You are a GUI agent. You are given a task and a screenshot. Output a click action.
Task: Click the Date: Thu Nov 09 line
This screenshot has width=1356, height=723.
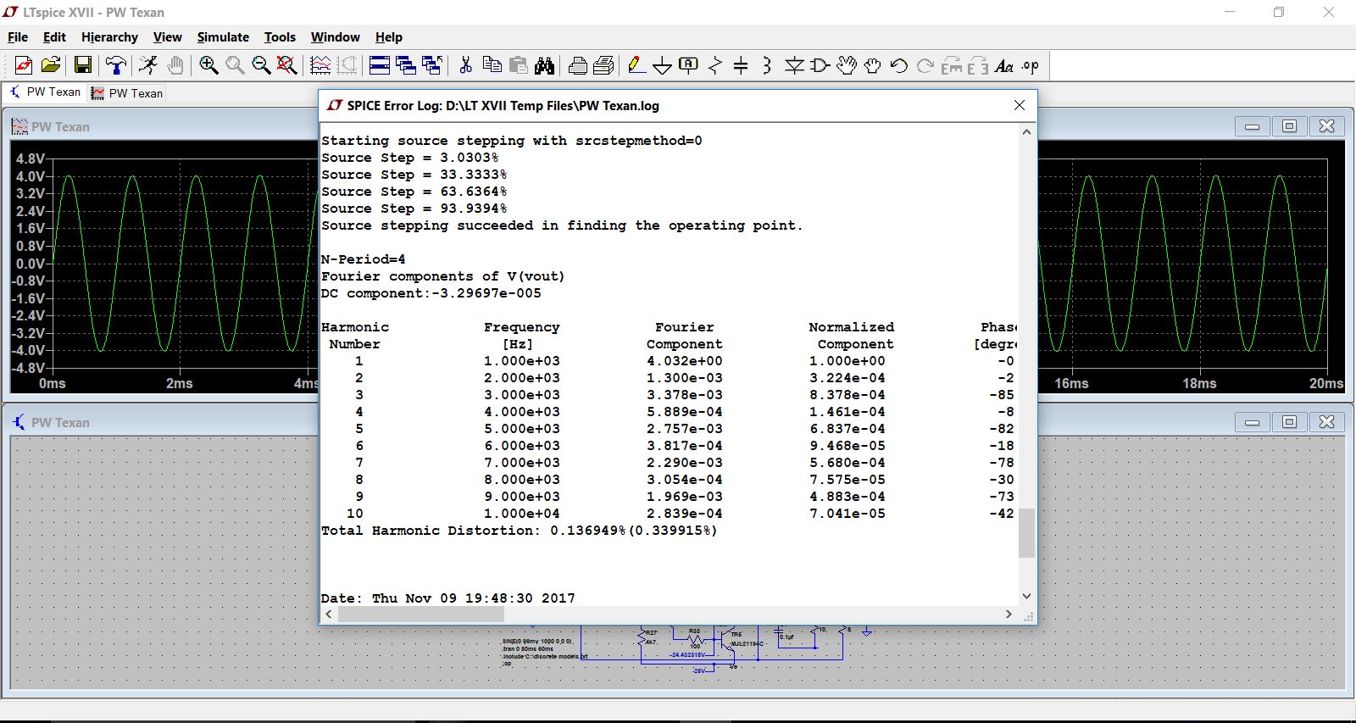[x=447, y=598]
